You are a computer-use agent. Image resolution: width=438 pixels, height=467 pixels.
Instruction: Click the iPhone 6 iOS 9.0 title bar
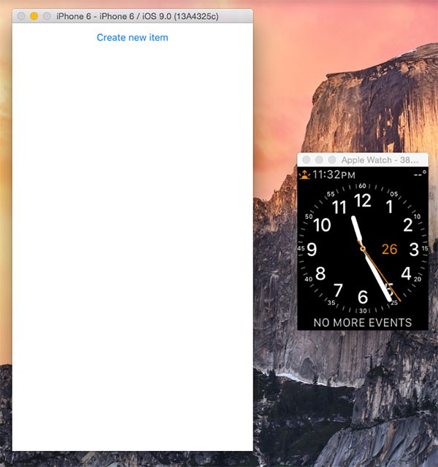click(133, 16)
